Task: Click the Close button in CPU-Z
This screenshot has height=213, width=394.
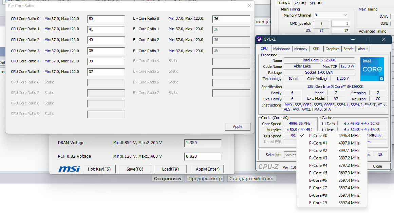Action: tap(377, 166)
